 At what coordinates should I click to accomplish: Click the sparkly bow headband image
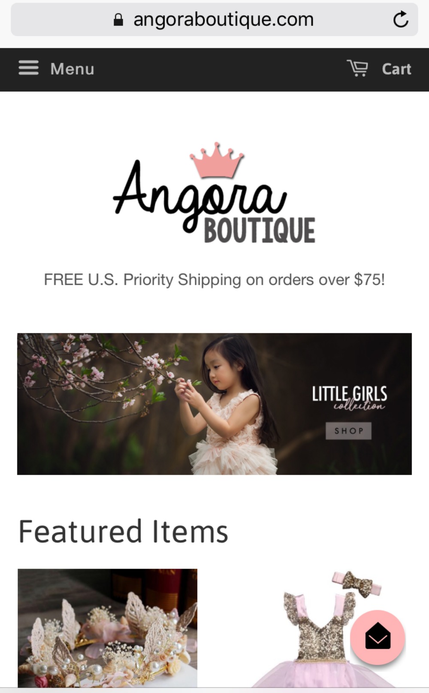[x=357, y=584]
